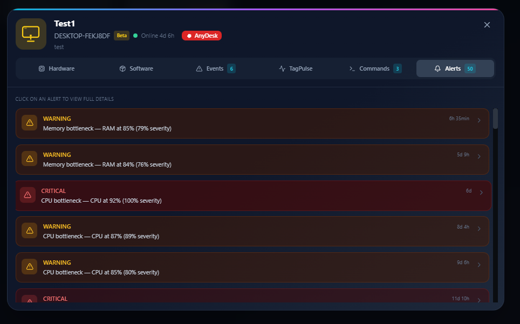The width and height of the screenshot is (520, 324).
Task: Select the Software globe icon
Action: pyautogui.click(x=122, y=68)
